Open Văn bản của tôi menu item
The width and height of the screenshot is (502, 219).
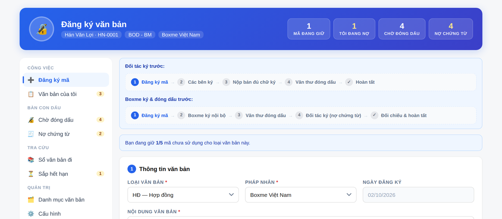pyautogui.click(x=66, y=94)
